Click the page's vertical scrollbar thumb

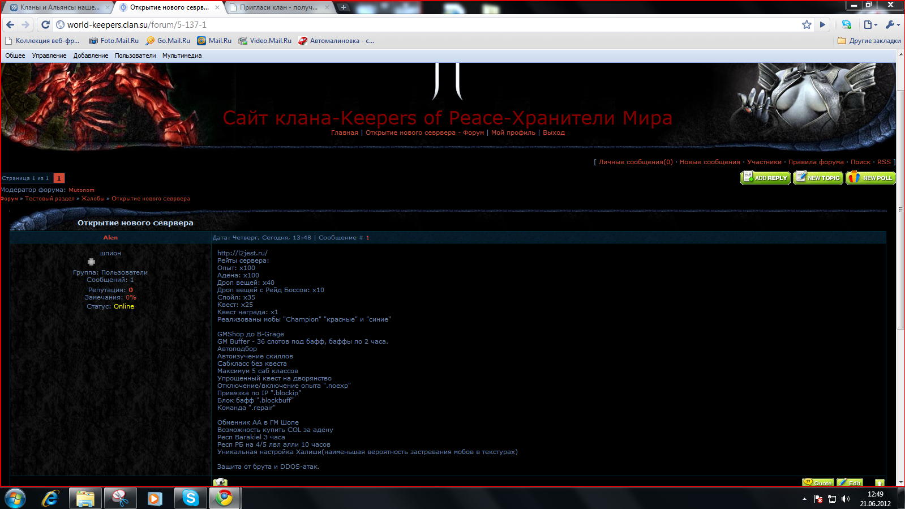tap(900, 208)
